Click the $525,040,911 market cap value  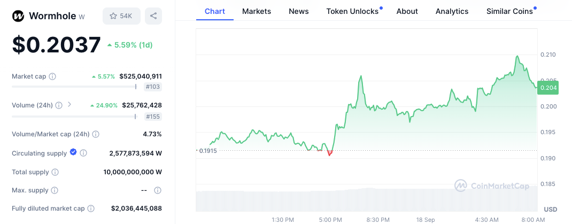point(141,76)
